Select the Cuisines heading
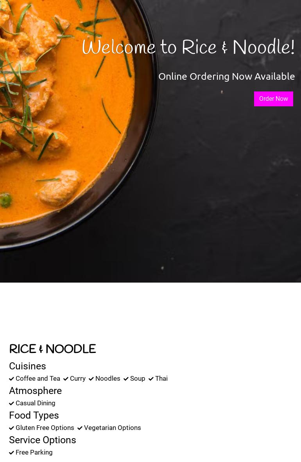Screen dimensions: 301x462 pyautogui.click(x=27, y=366)
